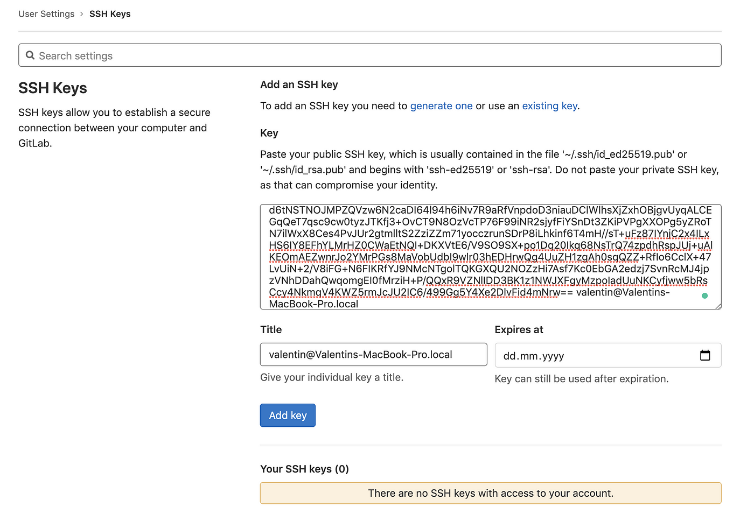The width and height of the screenshot is (754, 521).
Task: Open the 'generate one' link
Action: [x=441, y=106]
